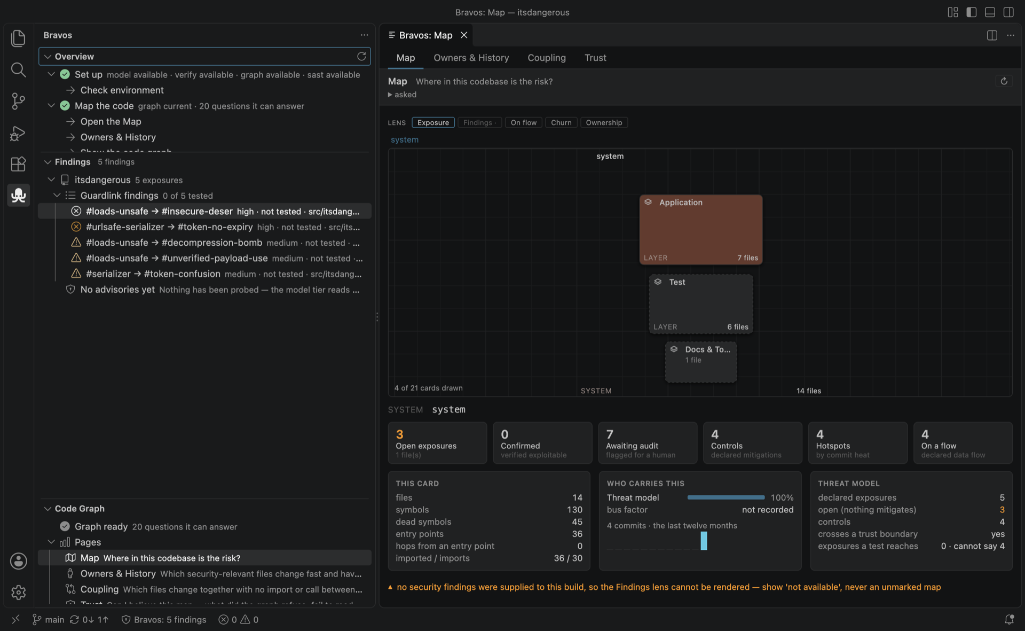Screen dimensions: 1025x631
Task: Click the Threat model 100% progress bar
Action: click(x=726, y=497)
